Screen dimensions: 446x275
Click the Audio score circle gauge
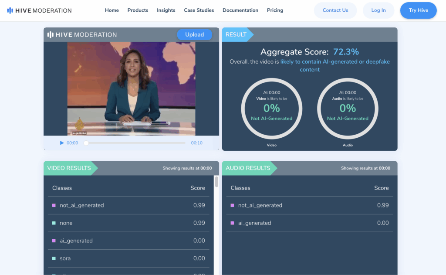(x=348, y=109)
